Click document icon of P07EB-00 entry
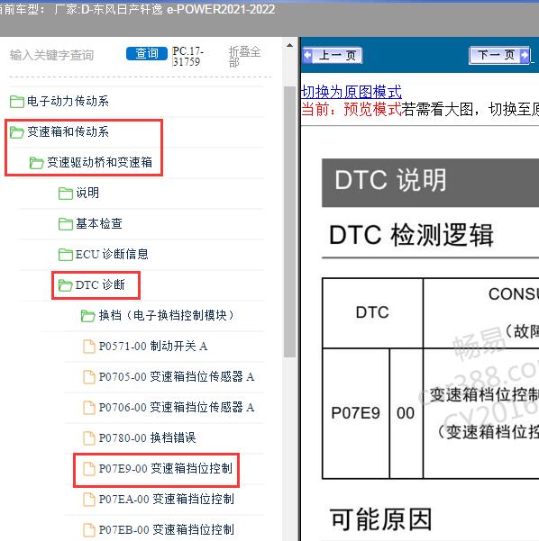Viewport: 539px width, 541px height. coord(89,530)
